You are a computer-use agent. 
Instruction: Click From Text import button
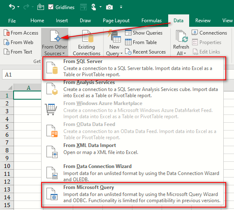[18, 52]
